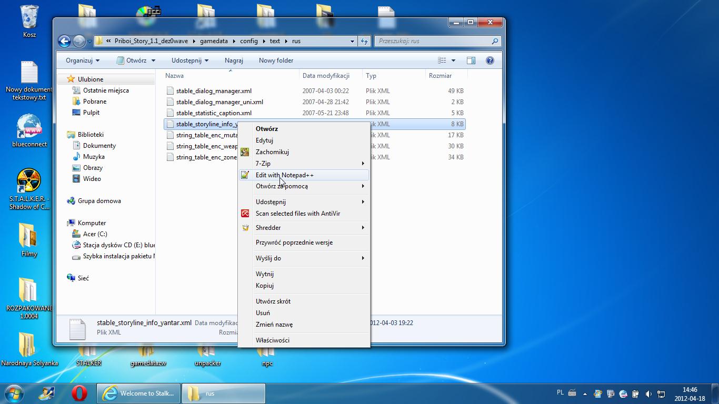Open Dokumenty library in navigation pane
Screen dimensions: 719x404
pos(99,146)
